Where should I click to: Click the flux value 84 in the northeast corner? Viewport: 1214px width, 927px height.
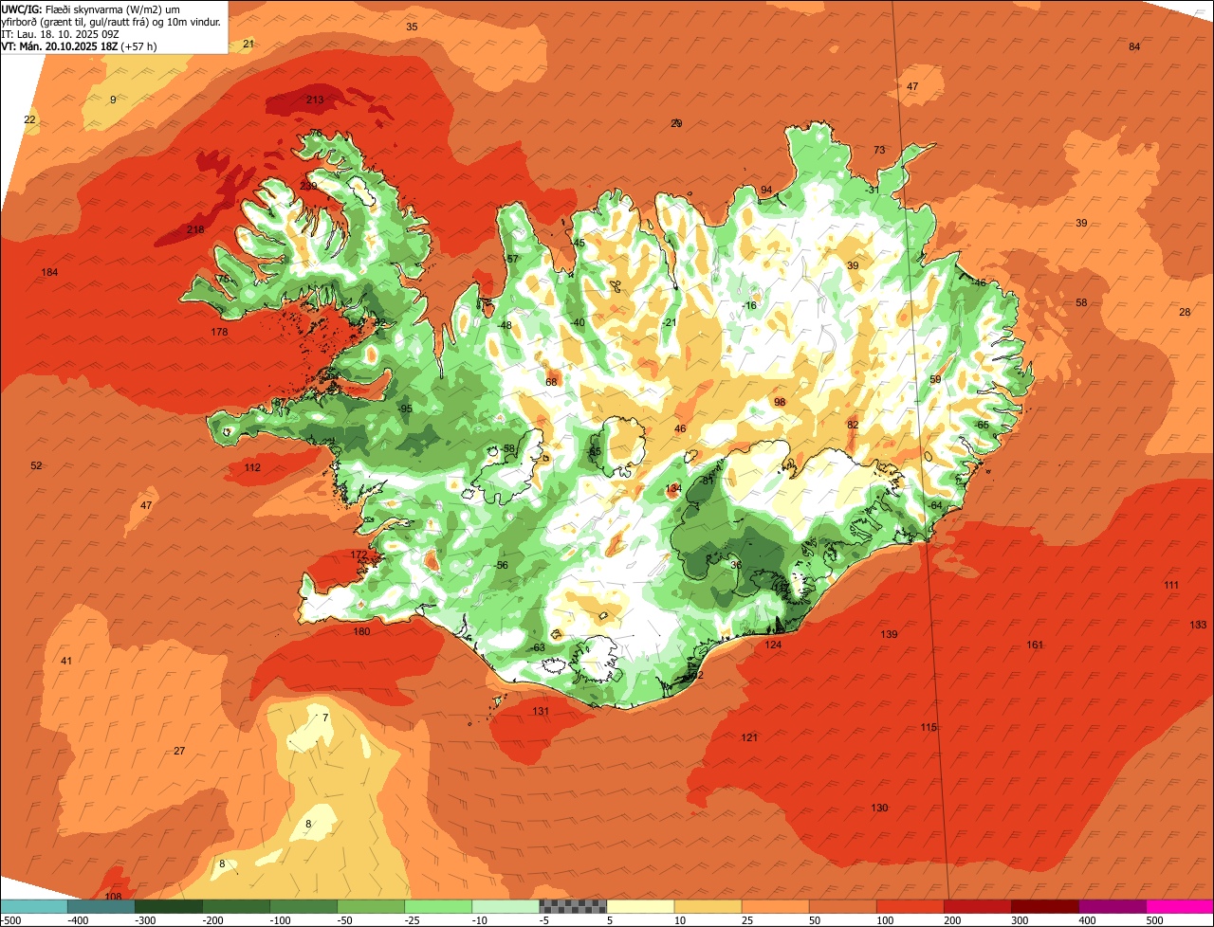(x=1134, y=47)
